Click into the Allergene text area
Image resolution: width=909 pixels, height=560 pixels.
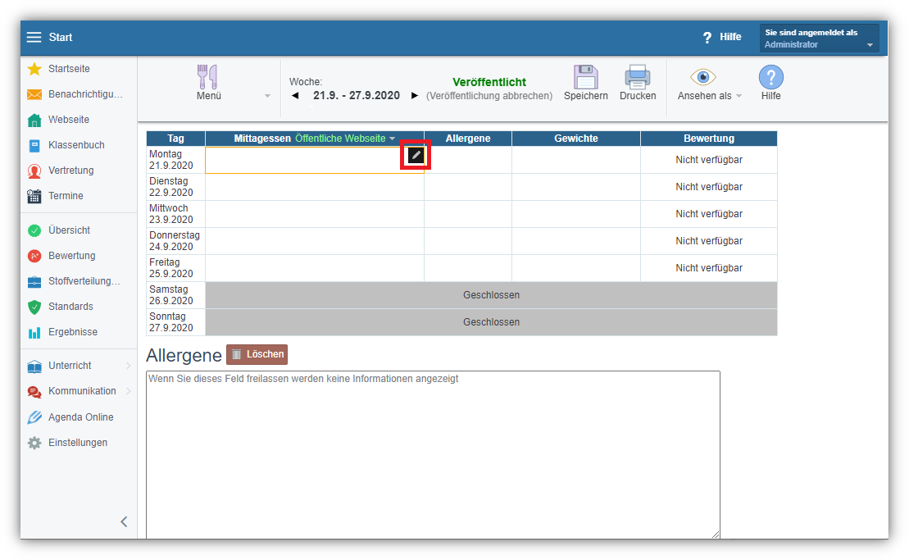coord(433,455)
